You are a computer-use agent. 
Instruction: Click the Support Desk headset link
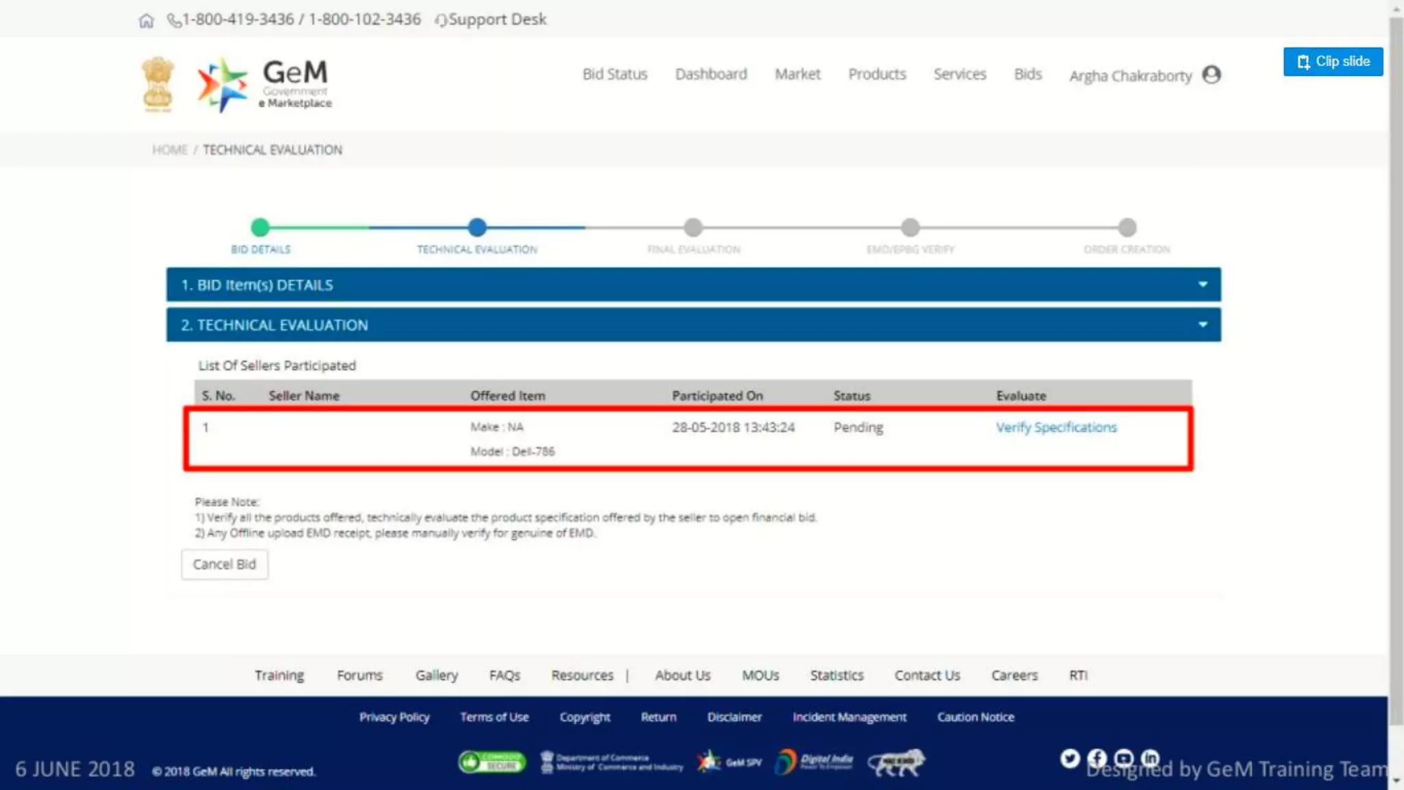[x=491, y=19]
